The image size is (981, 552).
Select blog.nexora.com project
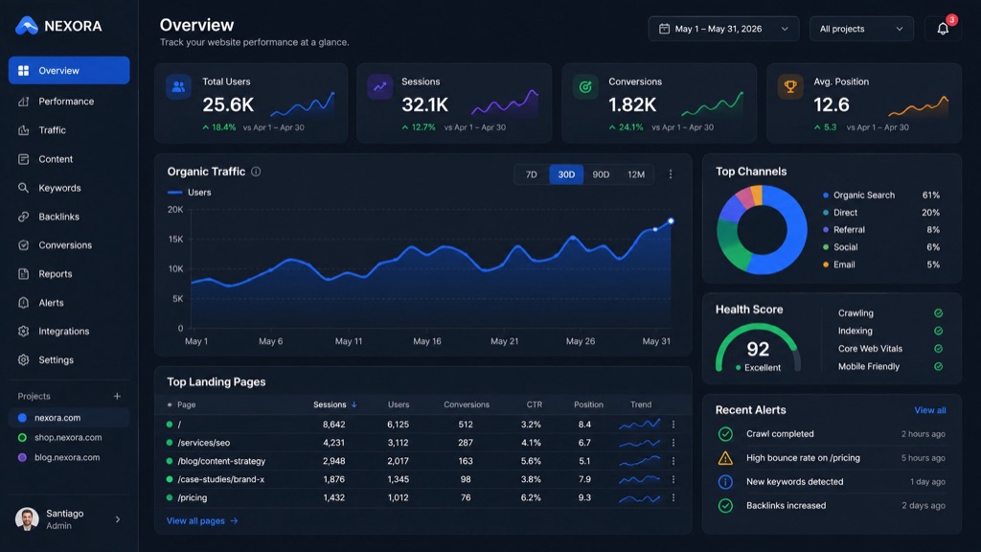[69, 457]
